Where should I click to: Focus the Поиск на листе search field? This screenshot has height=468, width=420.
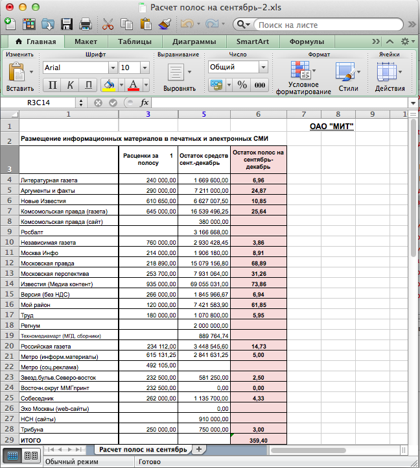pyautogui.click(x=328, y=25)
